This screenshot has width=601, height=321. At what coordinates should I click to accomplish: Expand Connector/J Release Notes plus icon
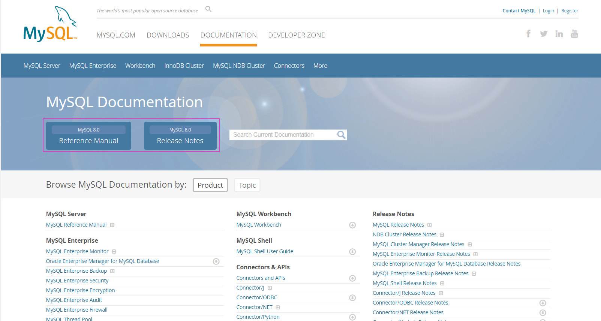tap(441, 293)
